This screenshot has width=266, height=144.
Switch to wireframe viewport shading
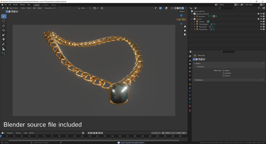tap(175, 8)
